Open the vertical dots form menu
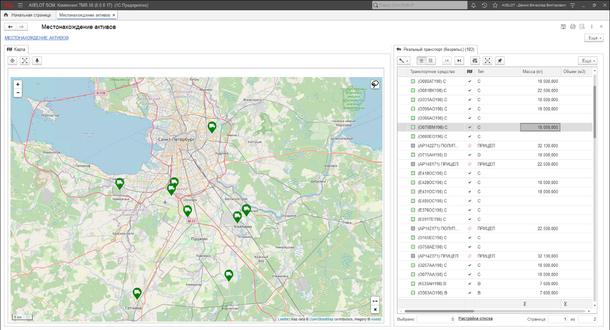610x330 pixels. click(592, 26)
